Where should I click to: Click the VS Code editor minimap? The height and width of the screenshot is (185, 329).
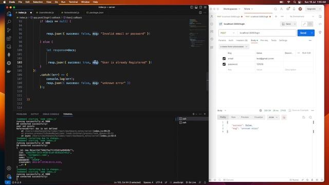pos(197,33)
